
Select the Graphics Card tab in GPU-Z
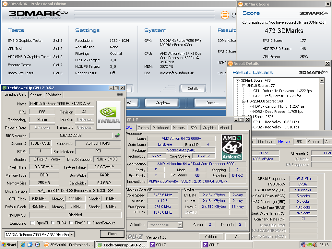(x=16, y=94)
